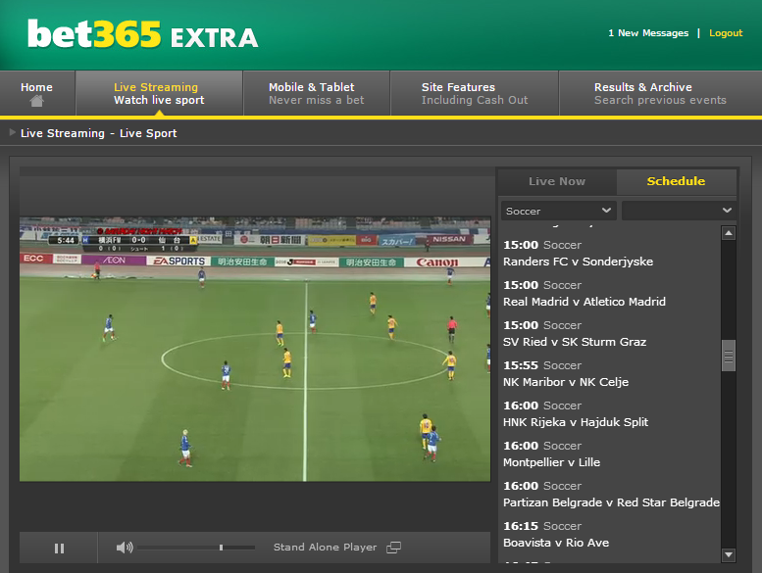Click the schedule scrollbar down arrow

729,554
